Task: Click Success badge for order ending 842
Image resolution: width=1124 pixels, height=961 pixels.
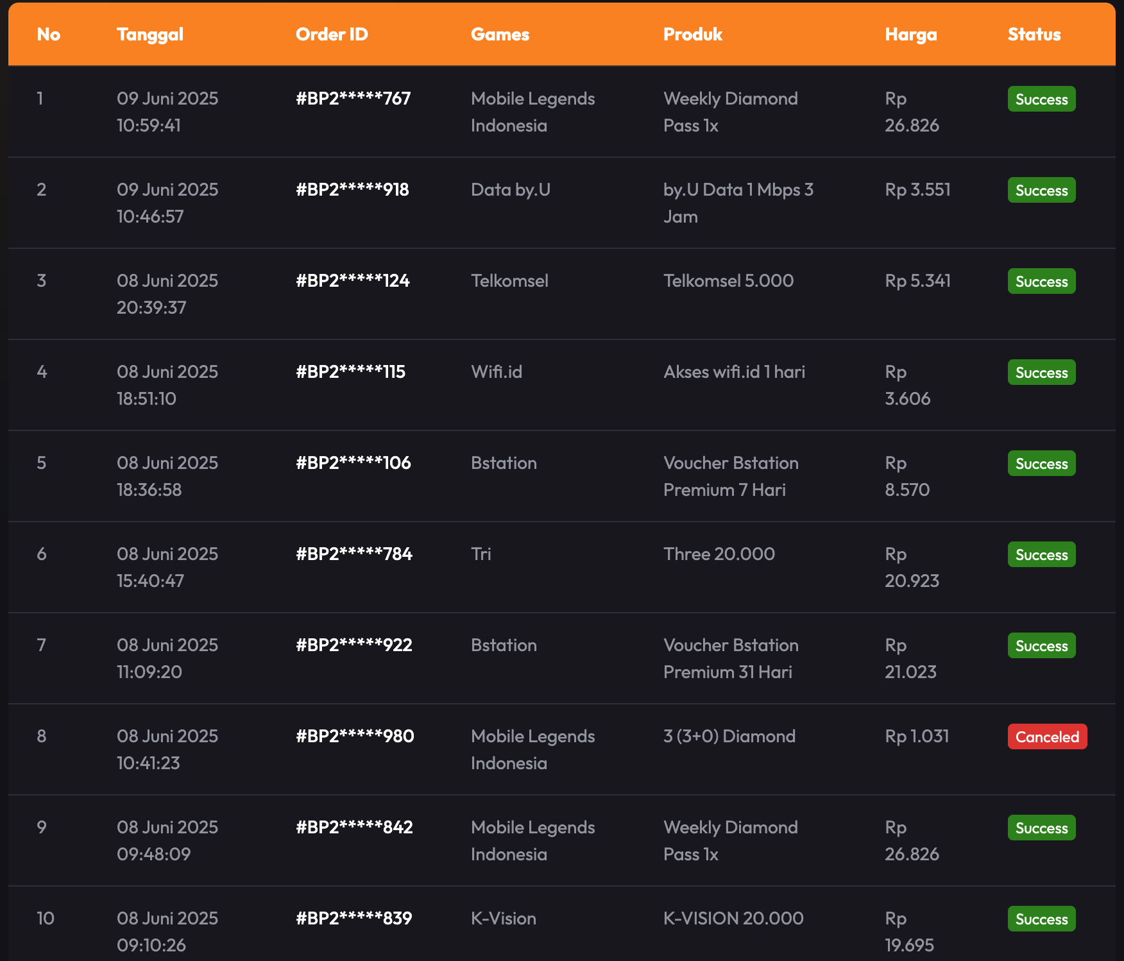Action: click(x=1041, y=828)
